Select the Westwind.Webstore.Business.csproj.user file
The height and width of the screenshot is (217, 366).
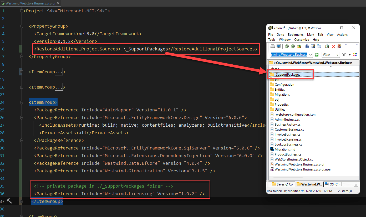[301, 169]
